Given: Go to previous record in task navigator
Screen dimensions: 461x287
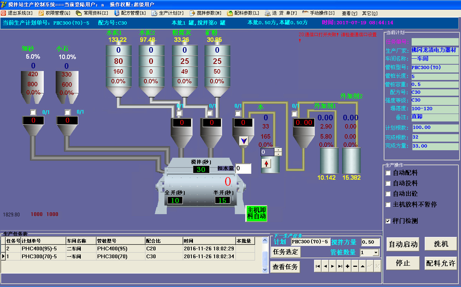Looking at the screenshot, I should pyautogui.click(x=325, y=266).
